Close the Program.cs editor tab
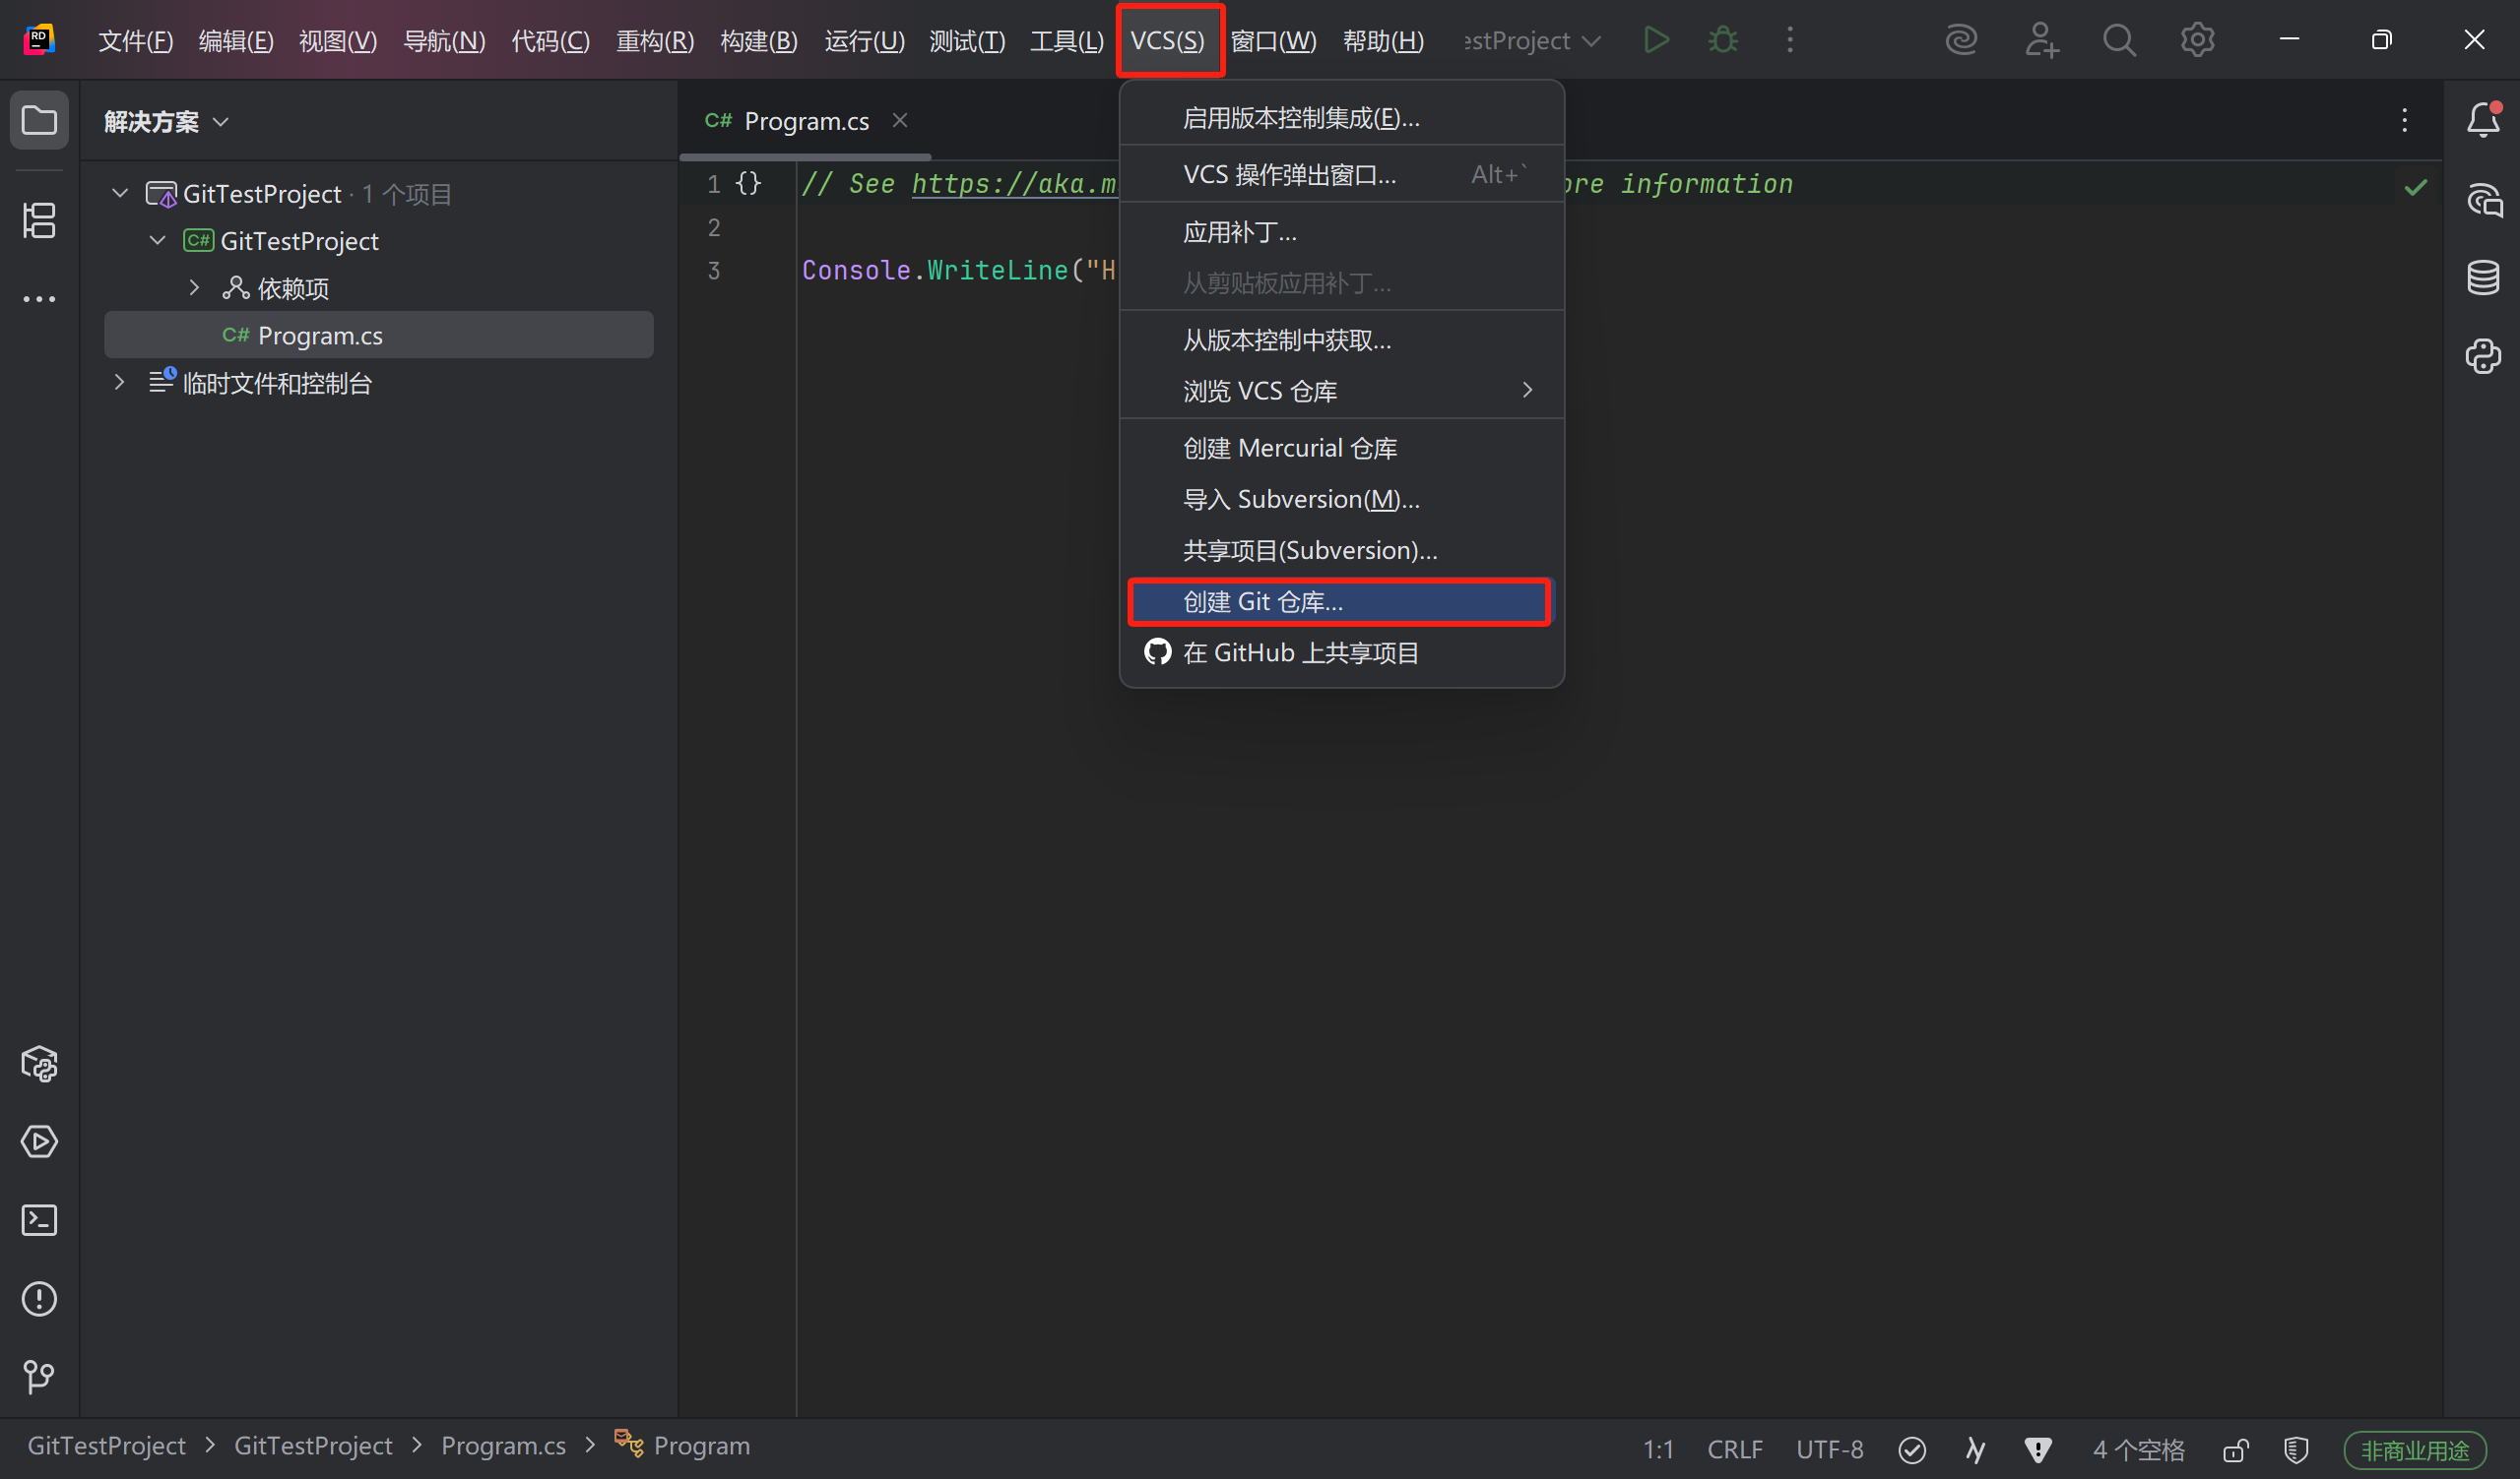Viewport: 2520px width, 1479px height. pos(900,121)
